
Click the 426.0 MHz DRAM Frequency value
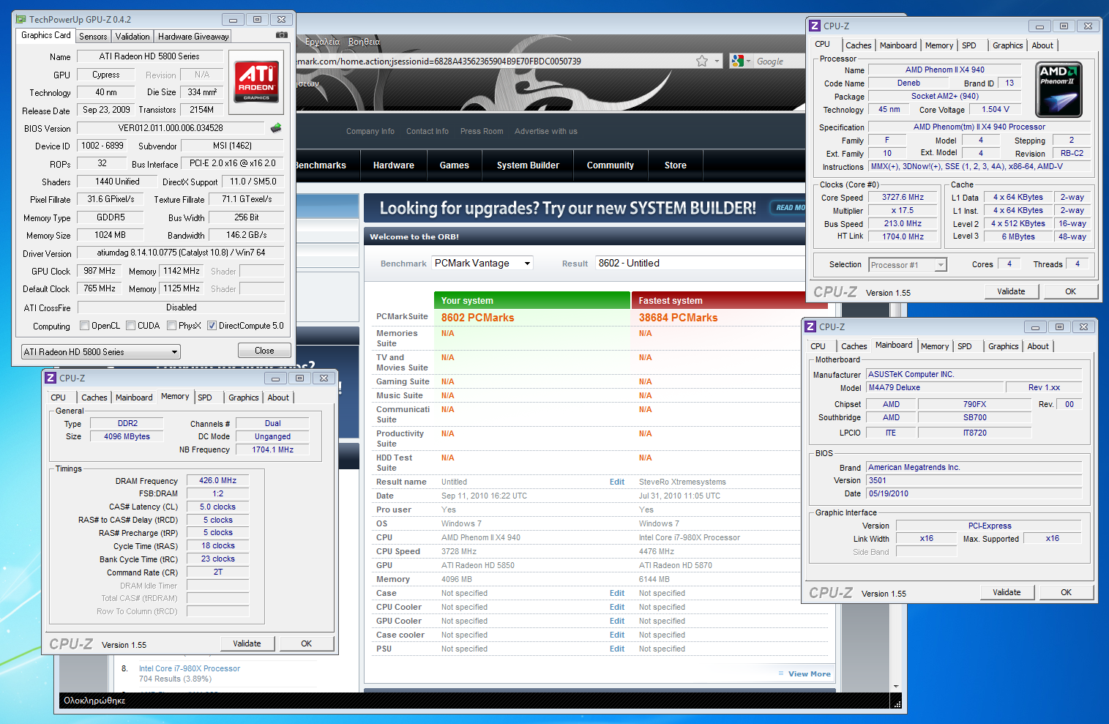click(x=217, y=481)
